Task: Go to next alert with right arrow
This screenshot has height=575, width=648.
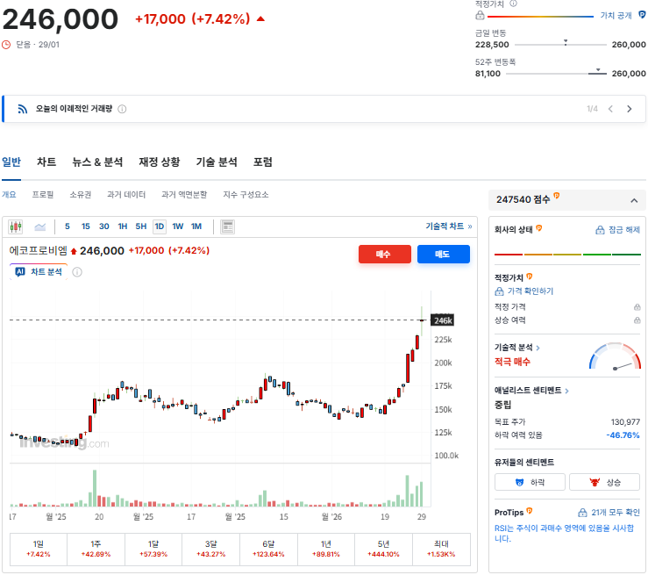Action: click(x=630, y=109)
